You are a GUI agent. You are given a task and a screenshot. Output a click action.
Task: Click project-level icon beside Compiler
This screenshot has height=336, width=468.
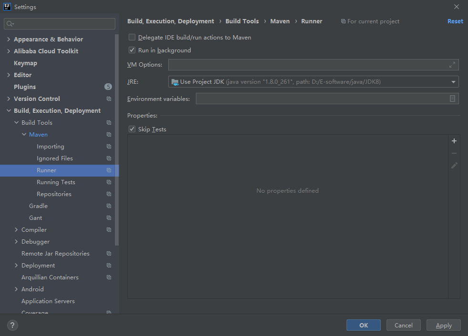[x=109, y=230]
